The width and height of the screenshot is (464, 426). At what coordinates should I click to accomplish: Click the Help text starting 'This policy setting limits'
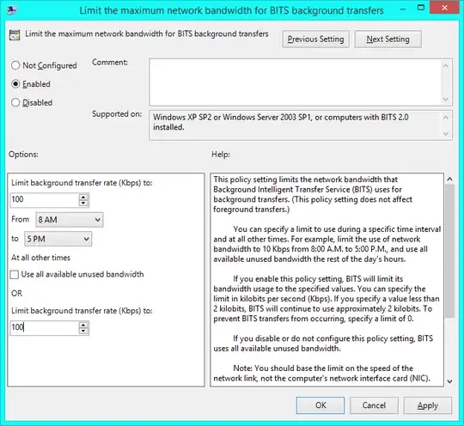313,194
